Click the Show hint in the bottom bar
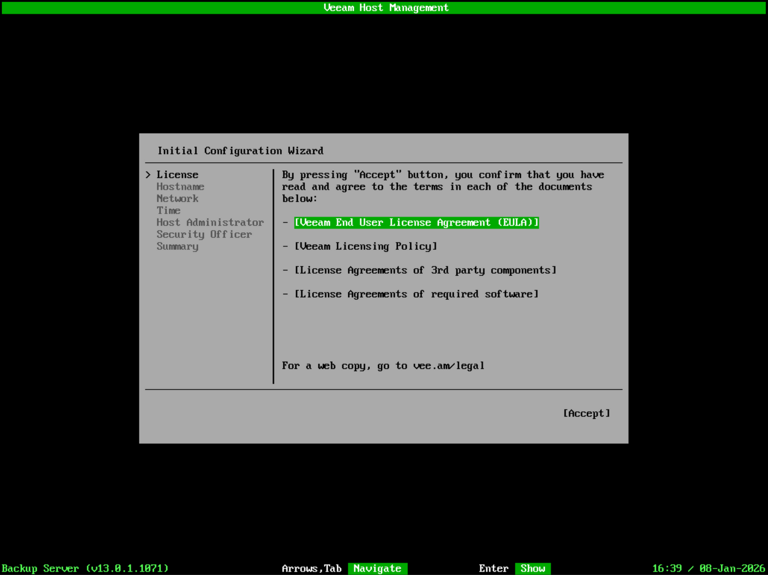Image resolution: width=768 pixels, height=575 pixels. (533, 569)
